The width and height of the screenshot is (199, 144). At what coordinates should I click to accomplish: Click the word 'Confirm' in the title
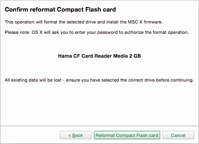[x=16, y=10]
